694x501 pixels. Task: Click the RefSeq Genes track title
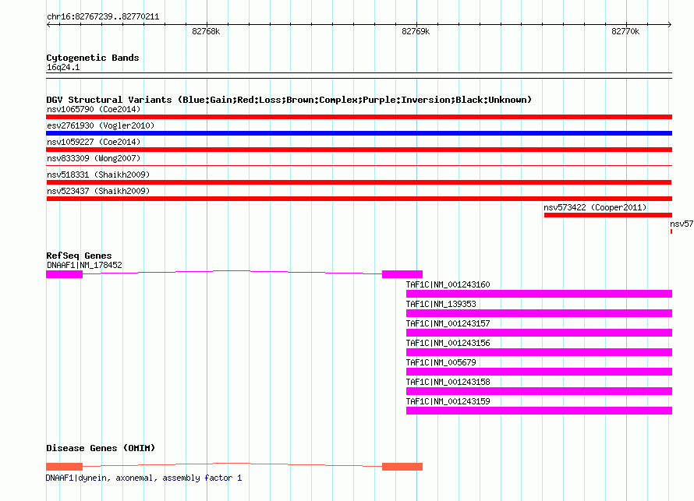pyautogui.click(x=79, y=256)
